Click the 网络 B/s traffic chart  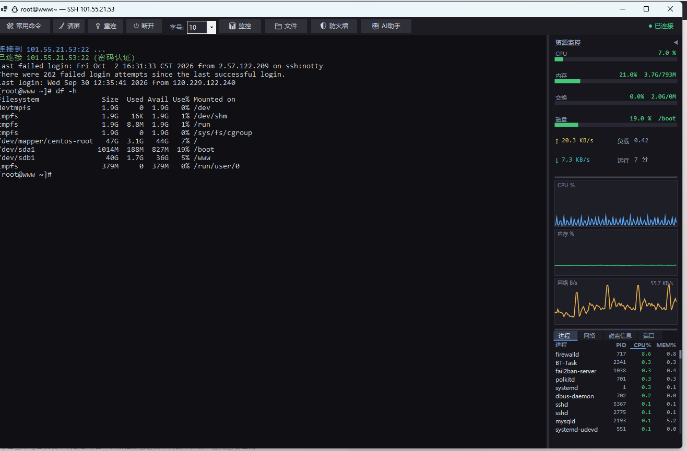(615, 301)
